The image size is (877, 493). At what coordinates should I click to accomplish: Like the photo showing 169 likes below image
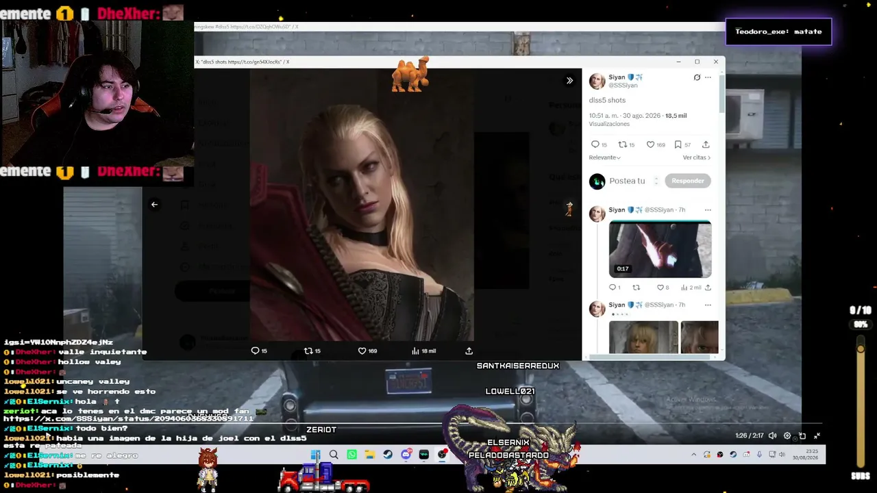(368, 351)
